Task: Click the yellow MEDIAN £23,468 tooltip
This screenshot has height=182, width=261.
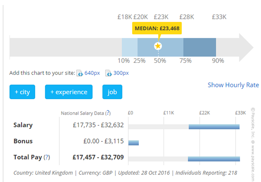Action: tap(157, 28)
